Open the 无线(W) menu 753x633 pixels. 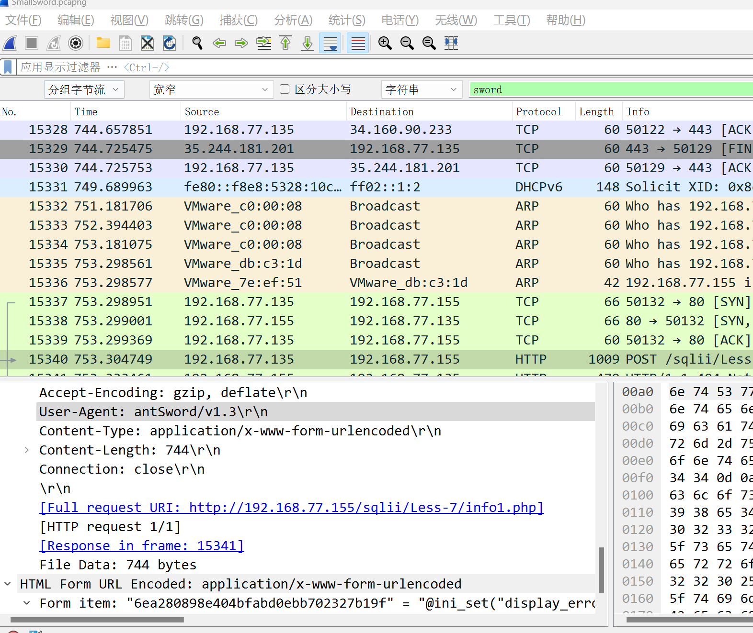(456, 20)
